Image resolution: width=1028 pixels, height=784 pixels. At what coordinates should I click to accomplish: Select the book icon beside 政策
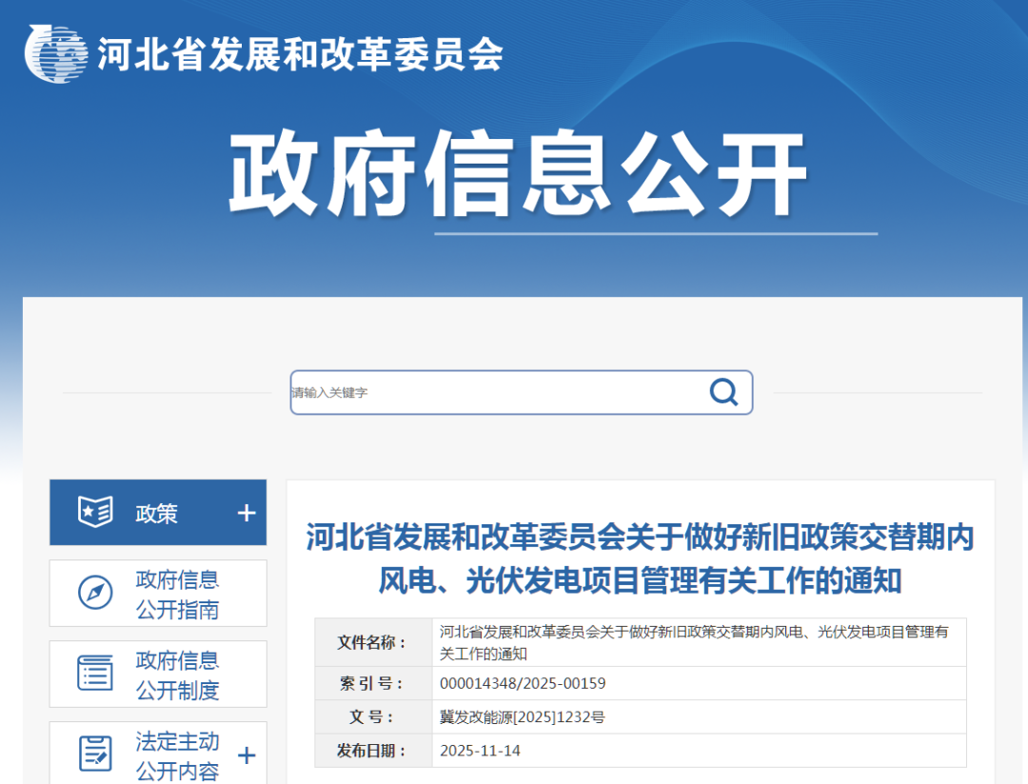coord(93,512)
